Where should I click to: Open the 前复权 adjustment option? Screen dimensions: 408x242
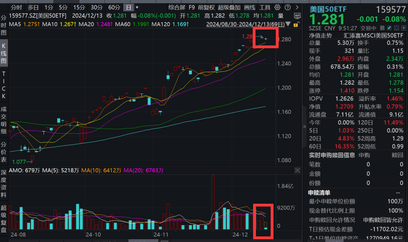[x=206, y=7]
